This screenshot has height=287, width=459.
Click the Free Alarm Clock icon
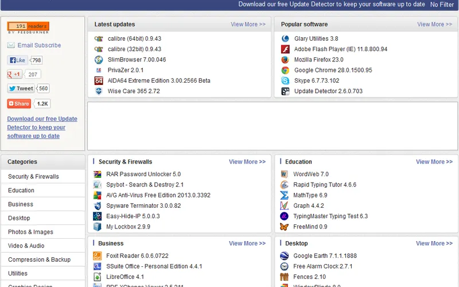(x=284, y=266)
